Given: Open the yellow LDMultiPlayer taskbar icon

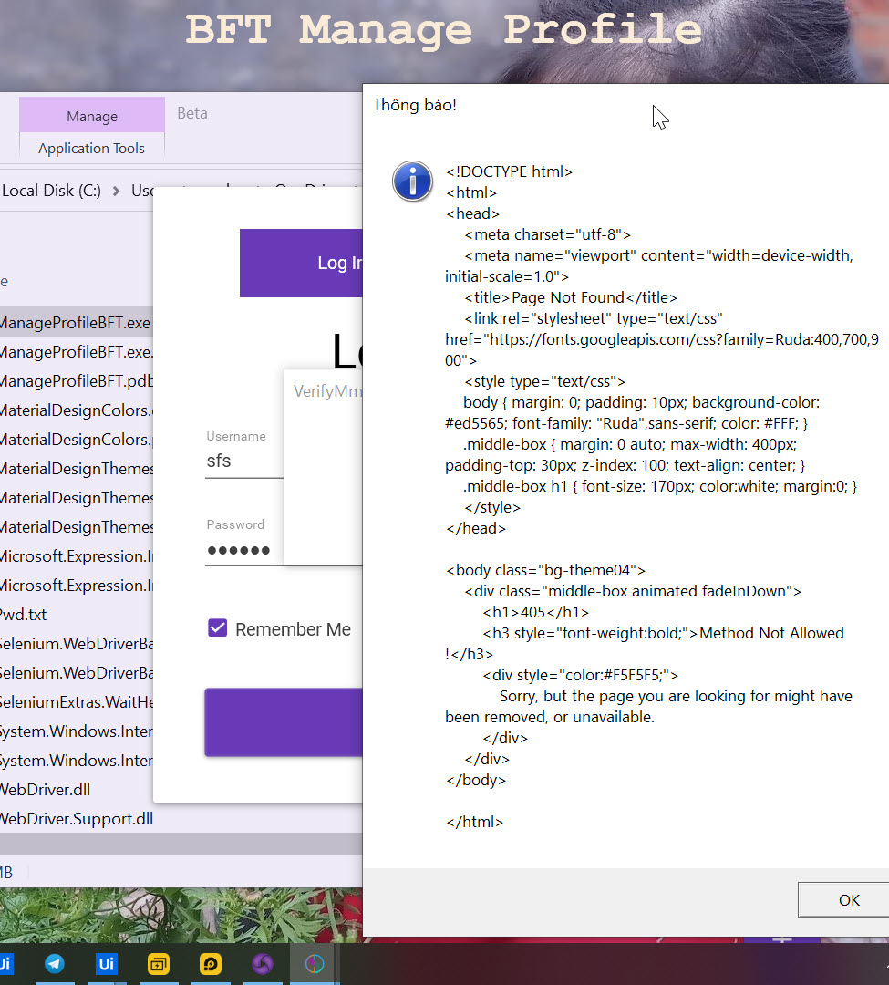Looking at the screenshot, I should click(x=159, y=964).
